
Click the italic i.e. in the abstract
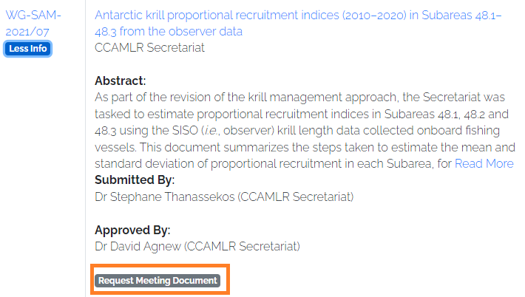tap(211, 131)
